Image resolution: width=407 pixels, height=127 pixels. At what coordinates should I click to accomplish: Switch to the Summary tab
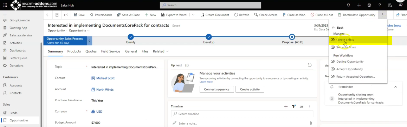click(x=55, y=51)
